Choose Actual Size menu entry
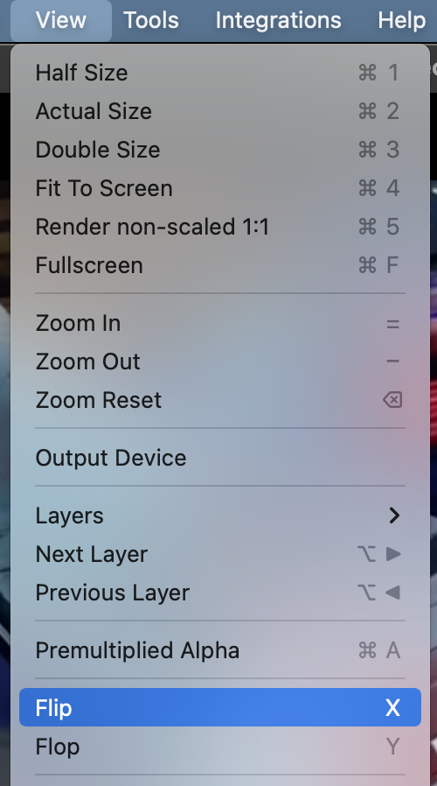 pos(219,111)
